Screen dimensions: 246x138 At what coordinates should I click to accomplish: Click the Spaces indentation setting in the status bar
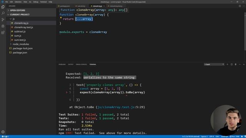click(x=204, y=136)
